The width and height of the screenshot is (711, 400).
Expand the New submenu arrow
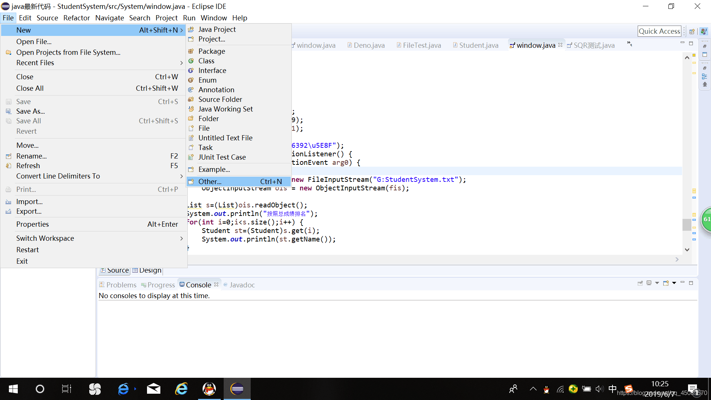(181, 29)
